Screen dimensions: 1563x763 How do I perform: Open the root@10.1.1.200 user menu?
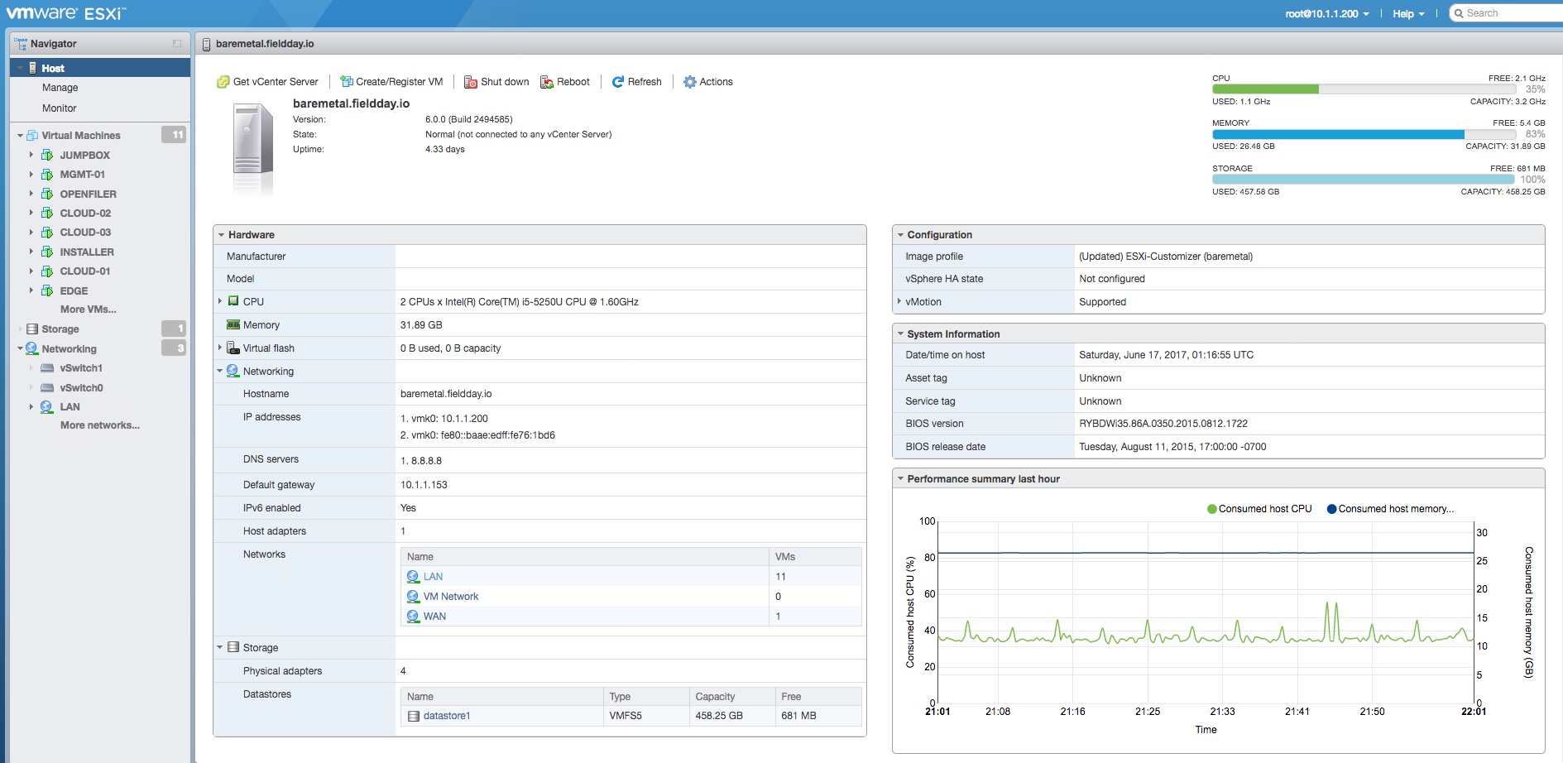pyautogui.click(x=1327, y=13)
